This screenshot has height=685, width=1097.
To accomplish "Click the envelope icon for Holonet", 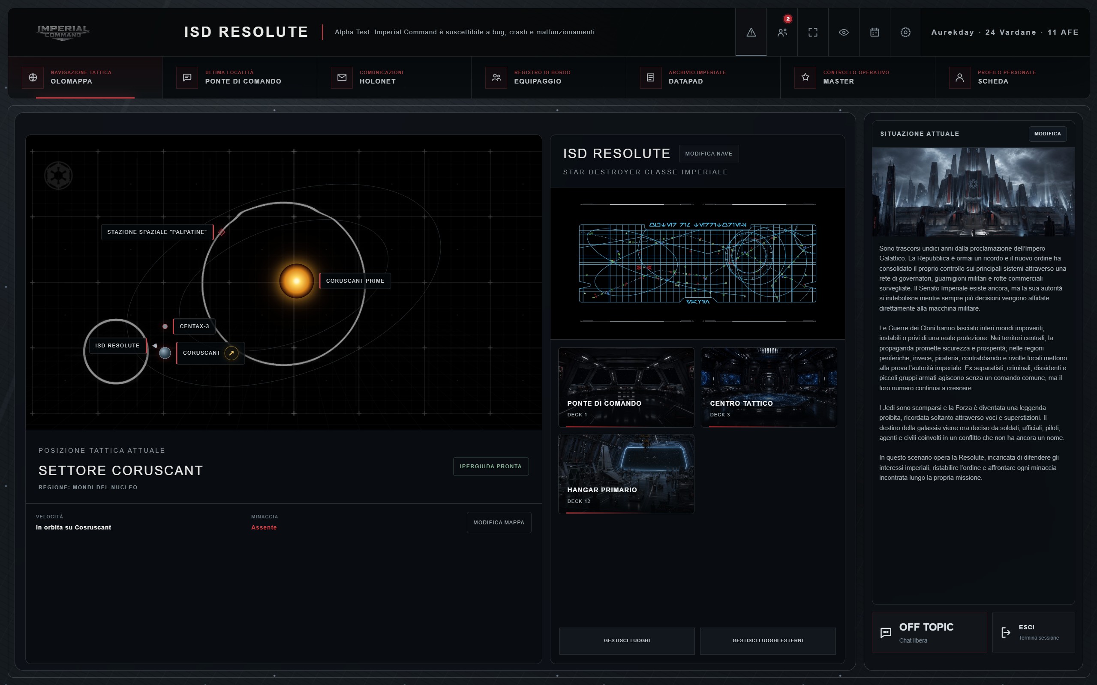I will coord(342,78).
